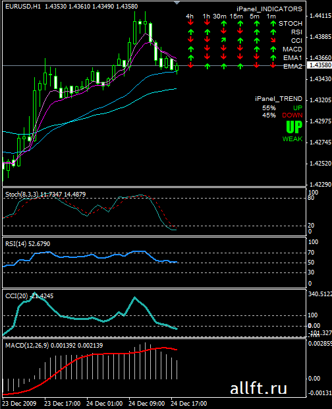The image size is (332, 409).
Task: Click the 1m STOCH green up arrow
Action: point(273,24)
